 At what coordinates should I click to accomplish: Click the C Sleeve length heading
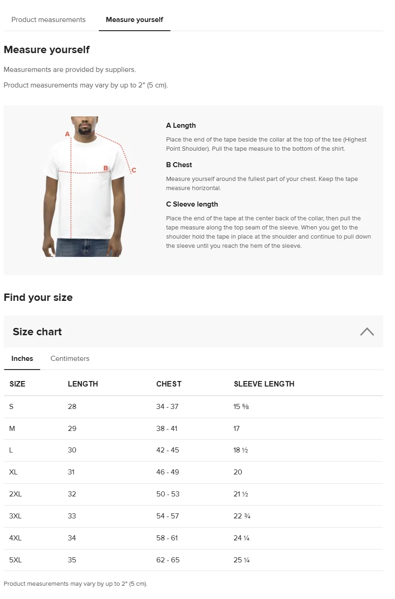click(x=192, y=204)
